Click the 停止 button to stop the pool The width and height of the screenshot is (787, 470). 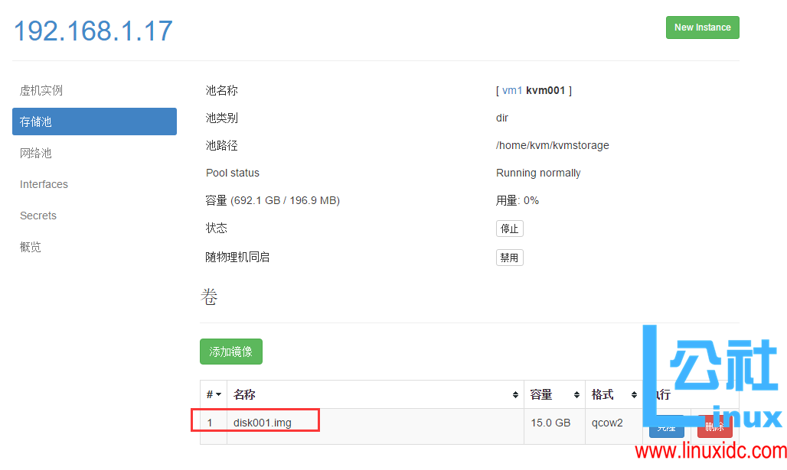[509, 228]
